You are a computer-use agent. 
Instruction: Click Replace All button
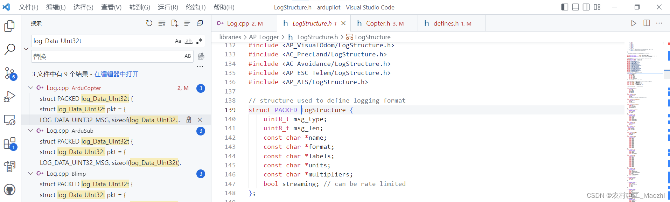201,56
